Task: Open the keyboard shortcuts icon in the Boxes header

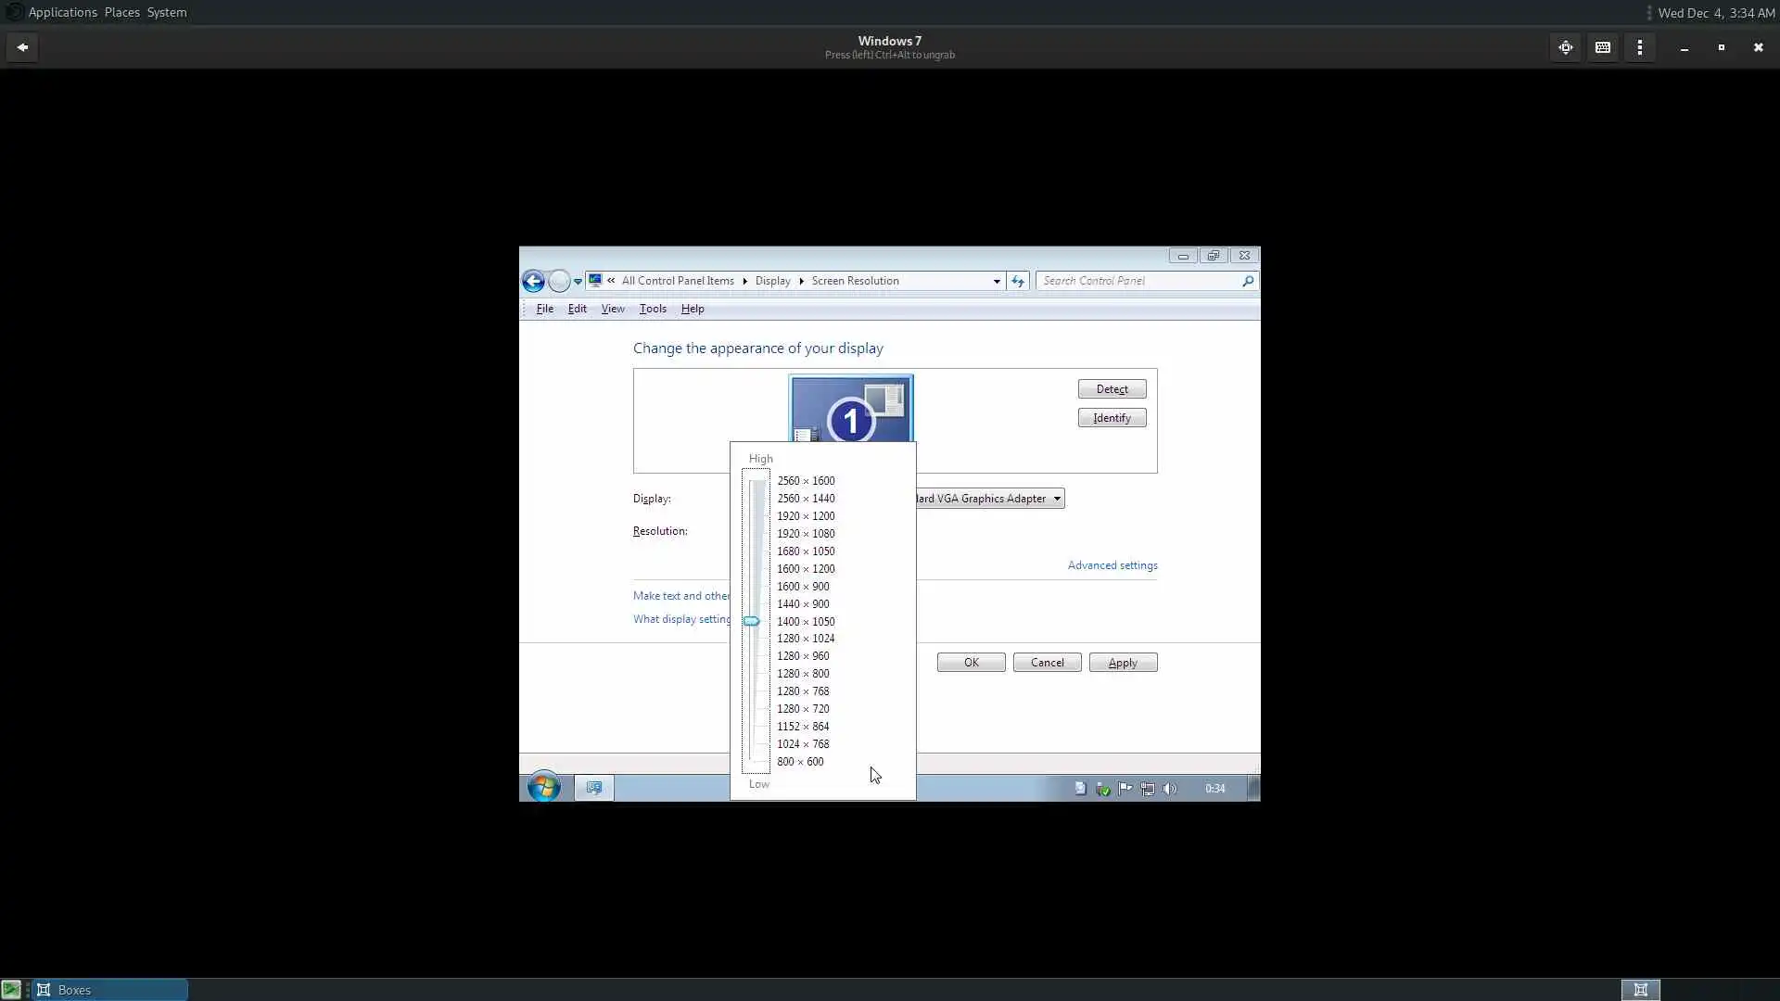Action: (1603, 47)
